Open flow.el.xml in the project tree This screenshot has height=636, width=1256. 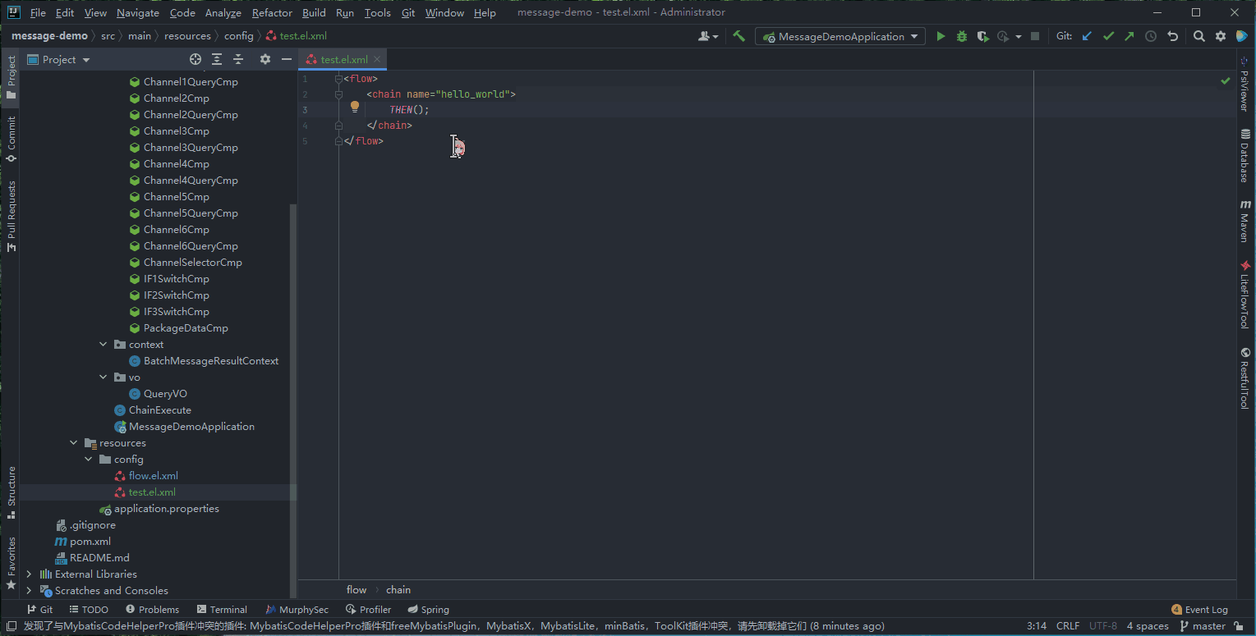tap(153, 476)
